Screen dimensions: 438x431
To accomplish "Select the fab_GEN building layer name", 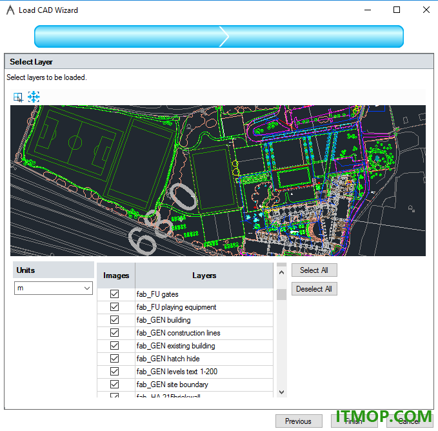I will coord(163,320).
